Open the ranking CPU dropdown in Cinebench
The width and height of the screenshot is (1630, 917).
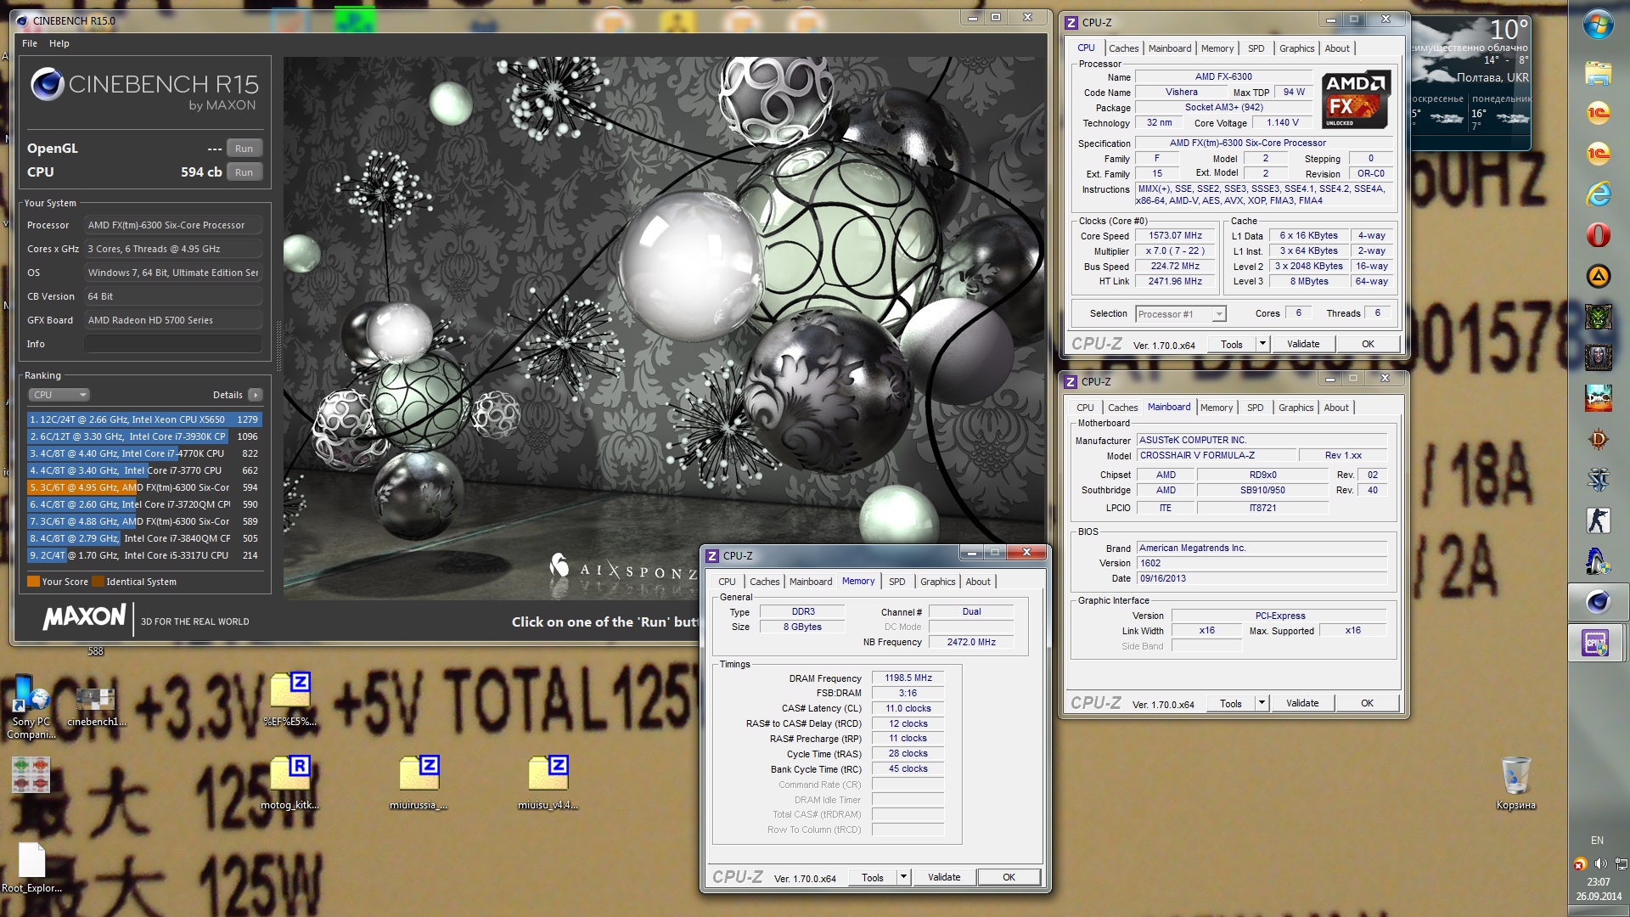coord(59,395)
